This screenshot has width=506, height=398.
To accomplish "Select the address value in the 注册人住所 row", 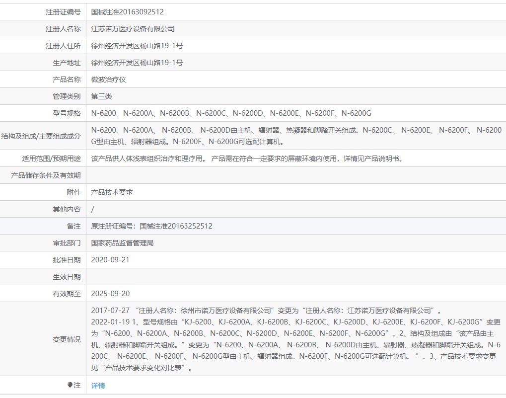I will [x=137, y=46].
